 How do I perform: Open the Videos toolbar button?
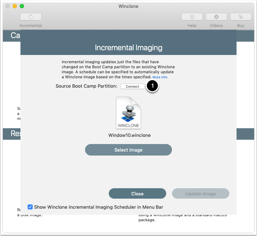(216, 17)
